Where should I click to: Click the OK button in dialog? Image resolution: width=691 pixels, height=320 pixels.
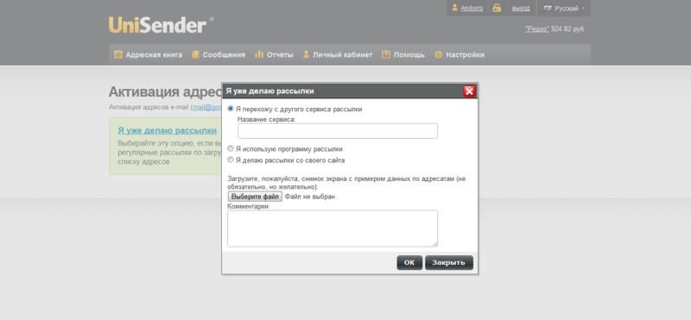pos(409,262)
